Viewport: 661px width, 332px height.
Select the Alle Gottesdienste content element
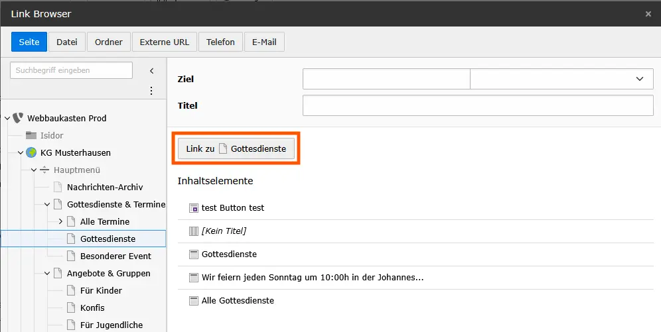238,301
